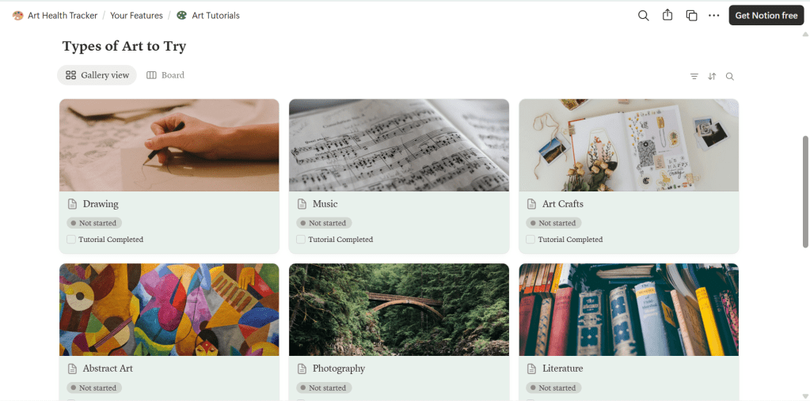Open Not started status on Literature card
810x401 pixels.
click(x=553, y=388)
